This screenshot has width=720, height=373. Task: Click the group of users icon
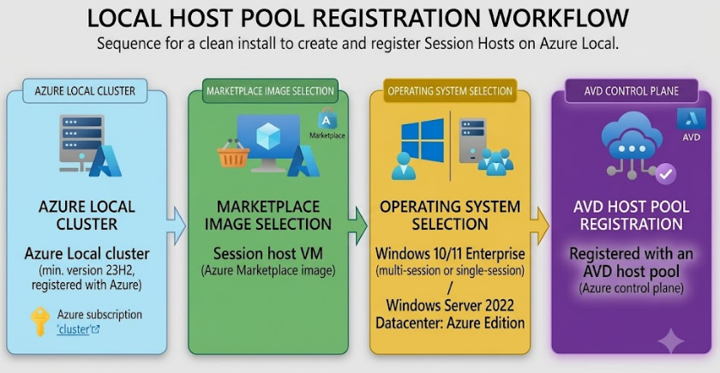point(495,161)
